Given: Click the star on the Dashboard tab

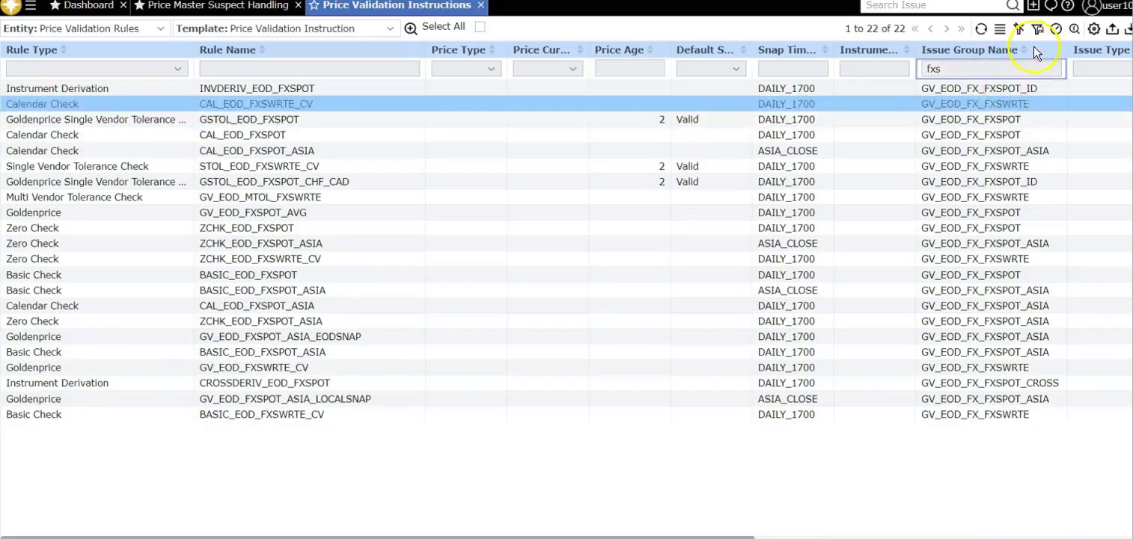Looking at the screenshot, I should [x=55, y=5].
